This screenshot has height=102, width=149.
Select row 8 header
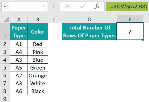5,91
